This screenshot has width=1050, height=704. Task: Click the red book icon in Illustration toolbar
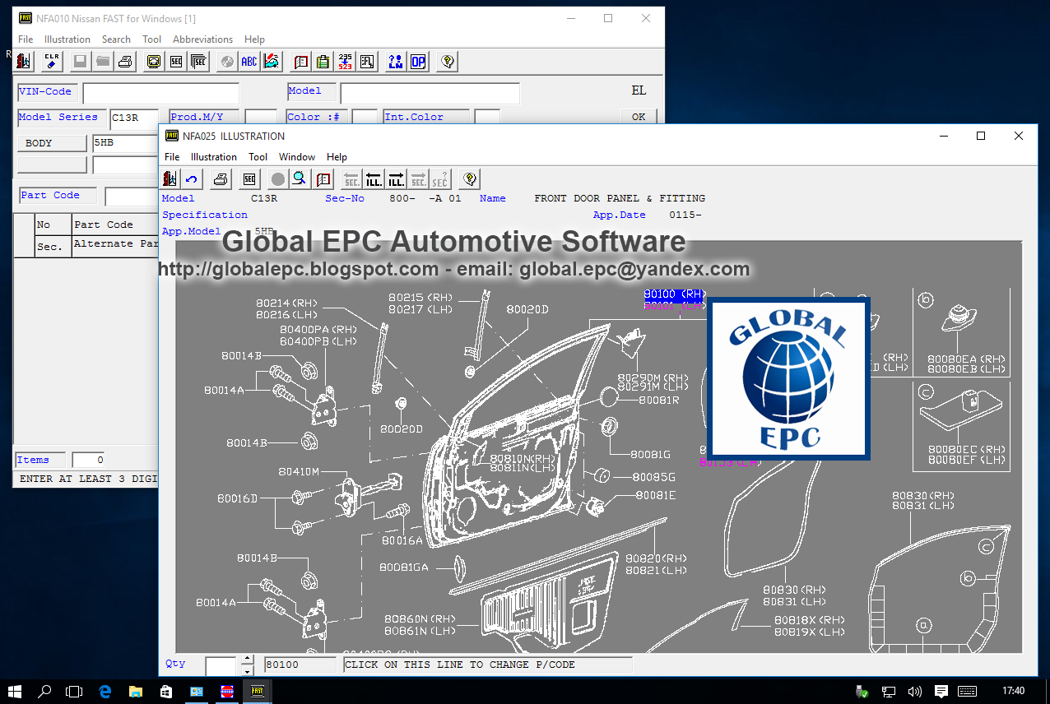pyautogui.click(x=323, y=178)
